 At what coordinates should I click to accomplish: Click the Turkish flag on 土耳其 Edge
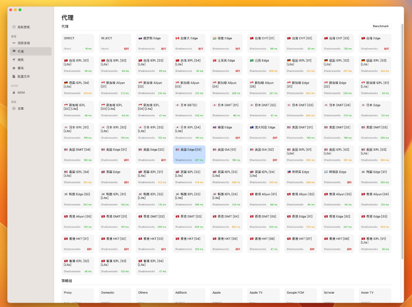coord(214,61)
